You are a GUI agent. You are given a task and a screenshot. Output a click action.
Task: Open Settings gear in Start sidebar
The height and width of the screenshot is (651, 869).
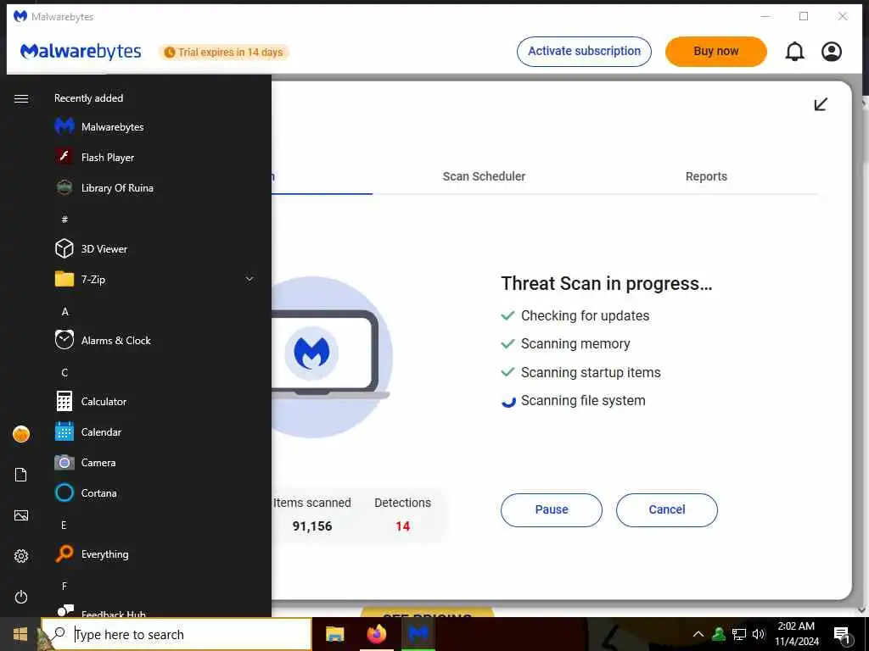pyautogui.click(x=21, y=556)
